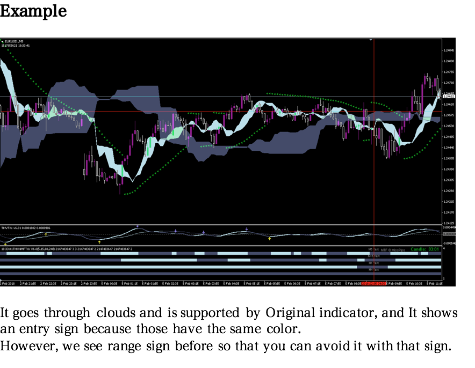Click the 5 Feb 11:15 time axis label
This screenshot has height=368, width=475.
click(434, 284)
